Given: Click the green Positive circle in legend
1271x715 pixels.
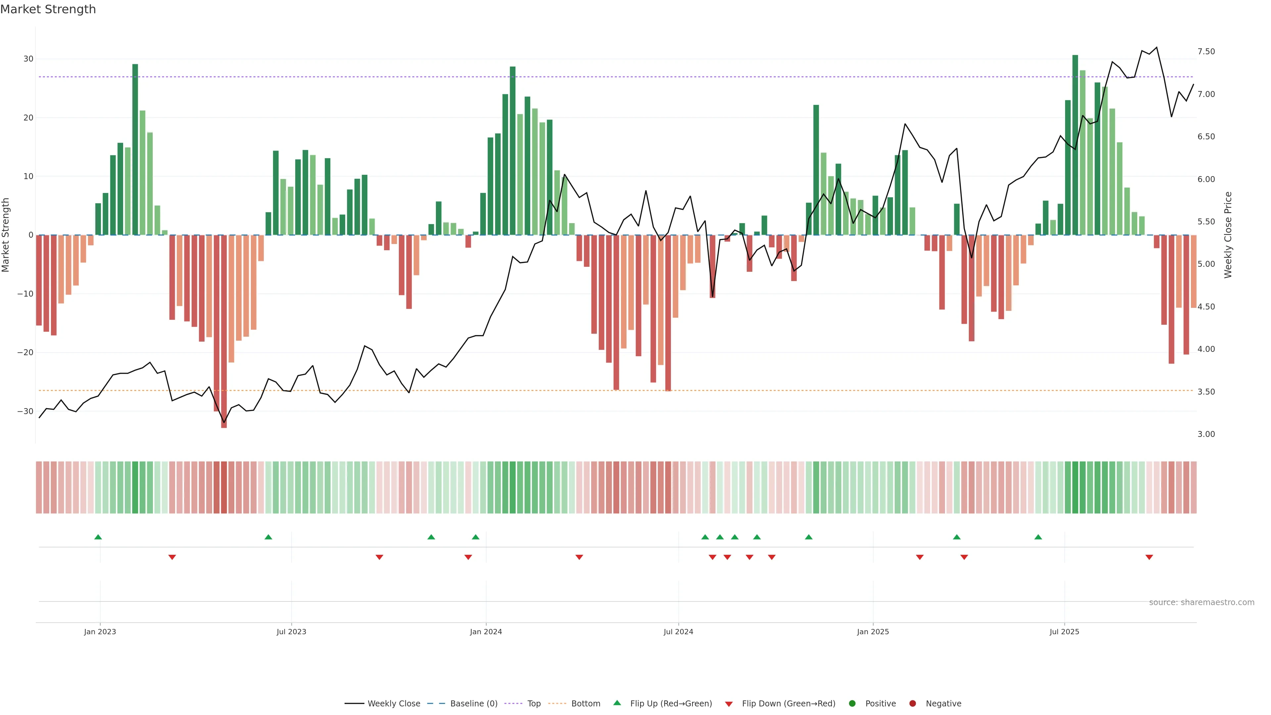Looking at the screenshot, I should click(x=852, y=704).
